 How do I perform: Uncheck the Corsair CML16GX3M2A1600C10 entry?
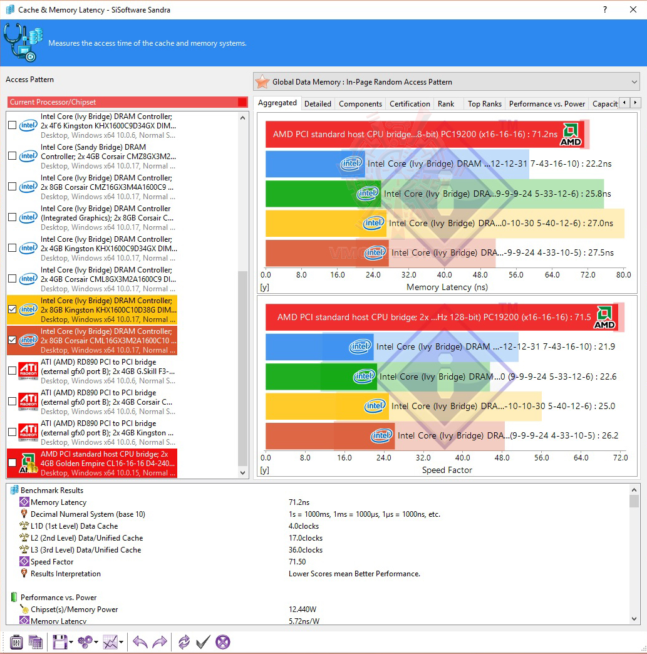click(13, 340)
